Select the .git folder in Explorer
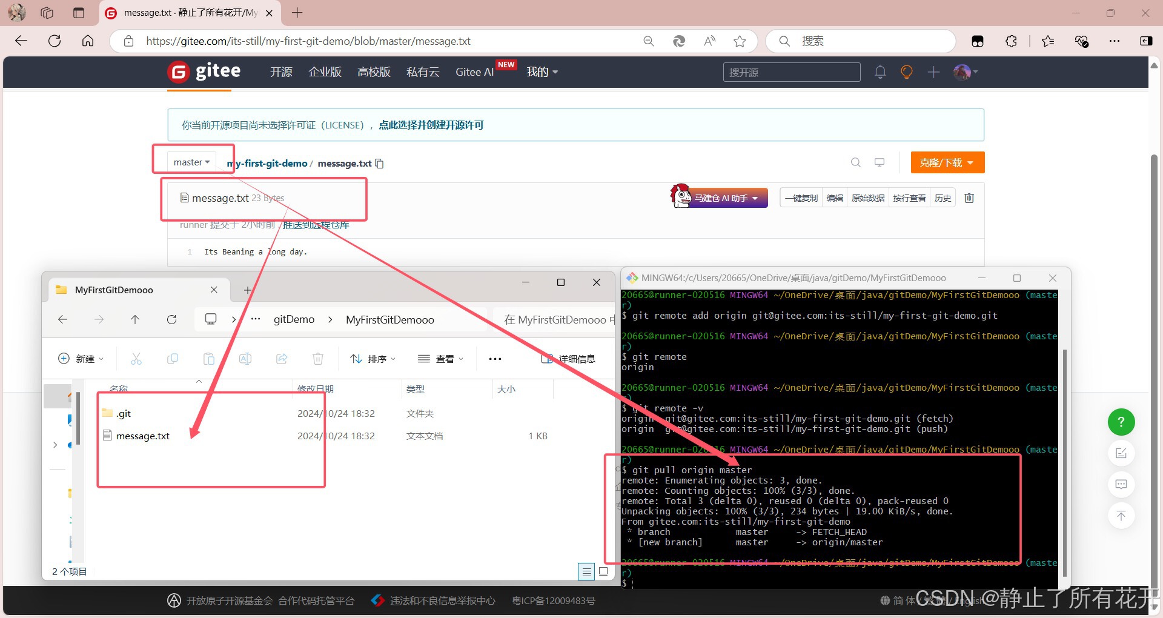Image resolution: width=1163 pixels, height=618 pixels. 124,413
